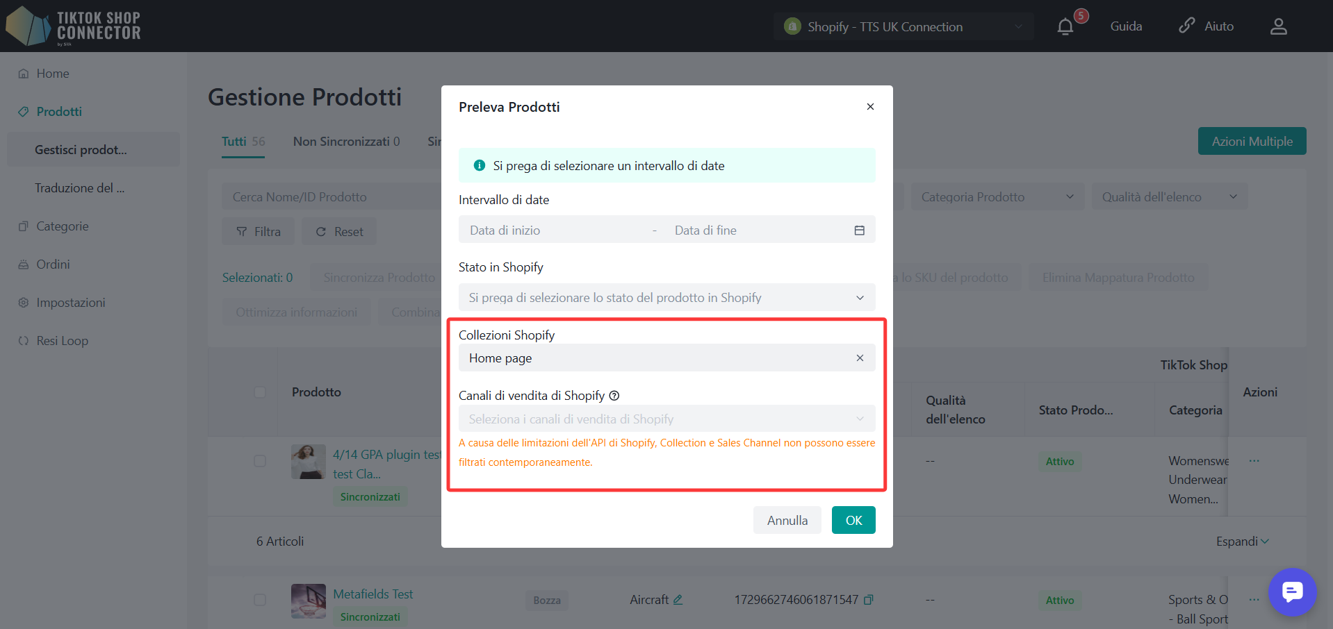The height and width of the screenshot is (629, 1333).
Task: Click the notification bell icon
Action: tap(1065, 27)
